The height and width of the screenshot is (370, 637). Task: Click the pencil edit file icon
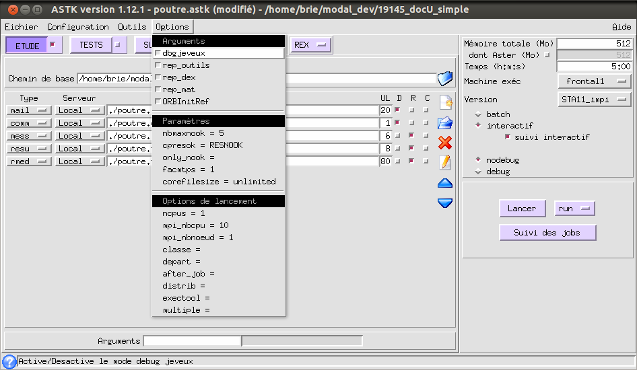[x=445, y=163]
